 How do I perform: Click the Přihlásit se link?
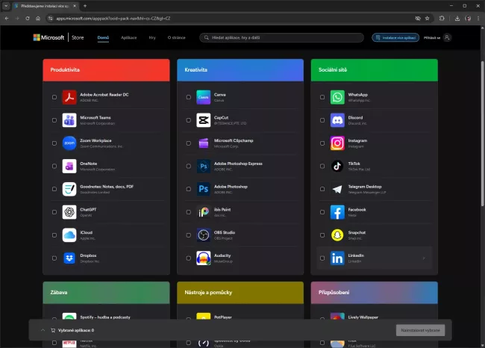[x=432, y=38]
